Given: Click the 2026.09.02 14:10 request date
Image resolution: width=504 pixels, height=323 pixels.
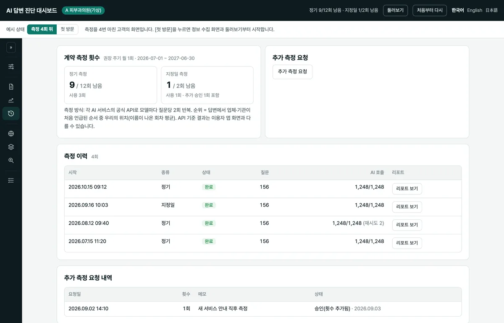Looking at the screenshot, I should pyautogui.click(x=88, y=309).
